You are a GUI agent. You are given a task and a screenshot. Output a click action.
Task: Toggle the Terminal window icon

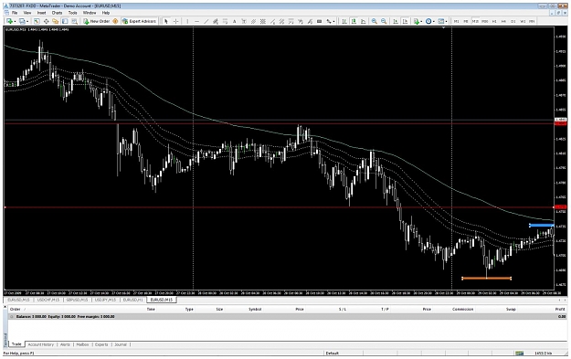[x=65, y=21]
